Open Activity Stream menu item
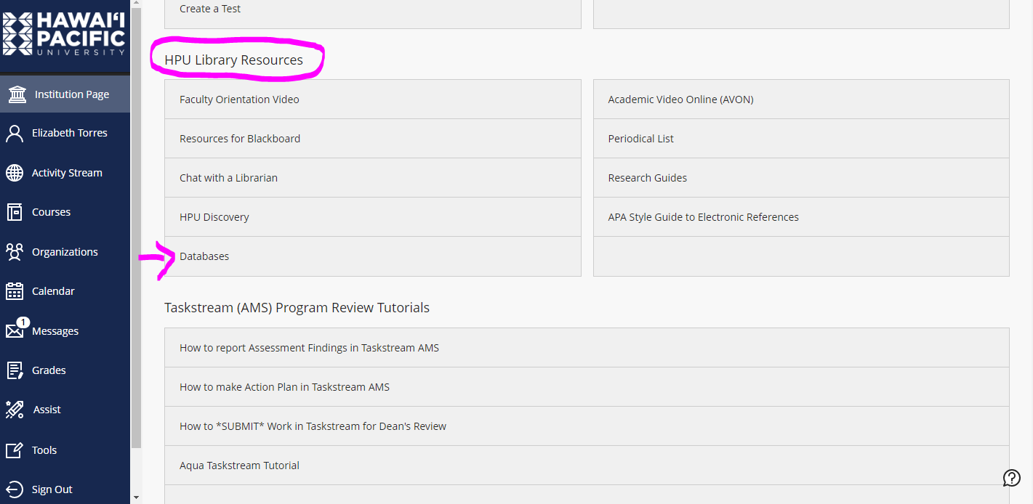 [x=65, y=173]
